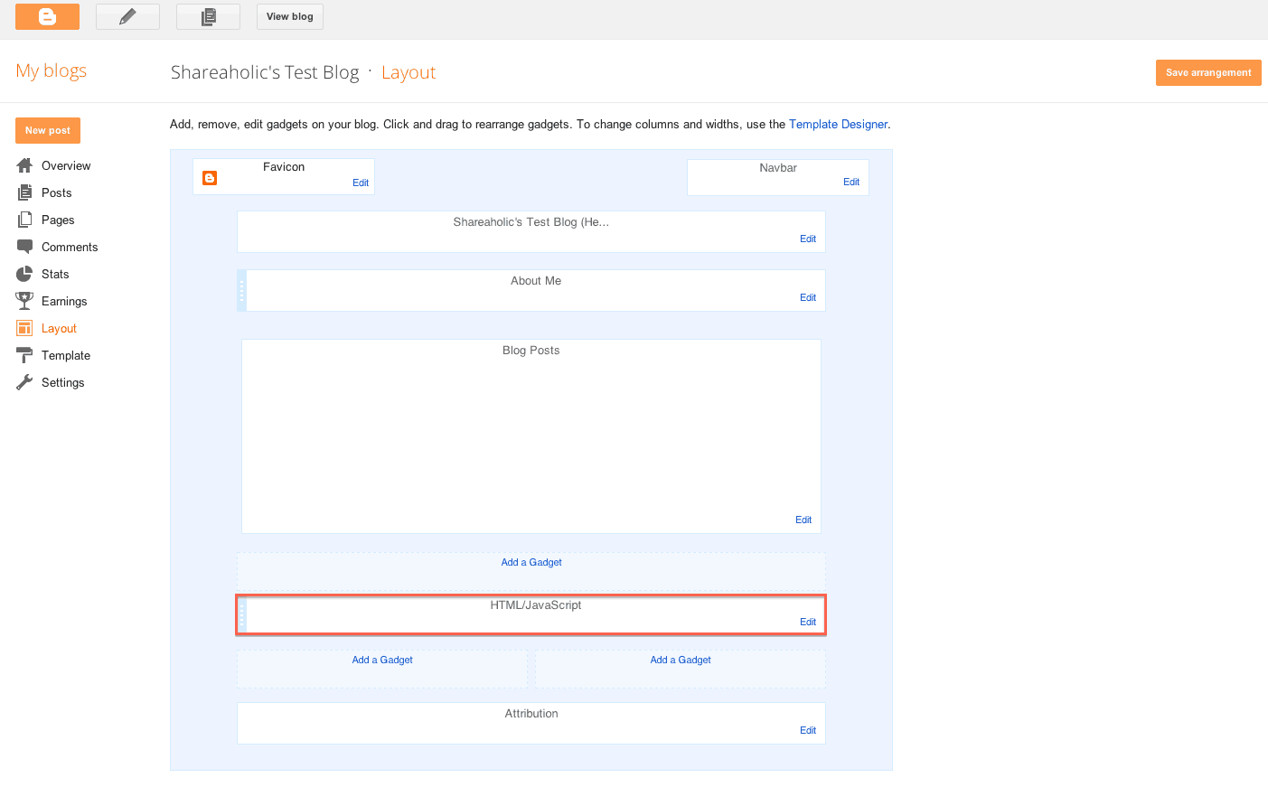
Task: Select the About Me gadget title
Action: pyautogui.click(x=536, y=281)
